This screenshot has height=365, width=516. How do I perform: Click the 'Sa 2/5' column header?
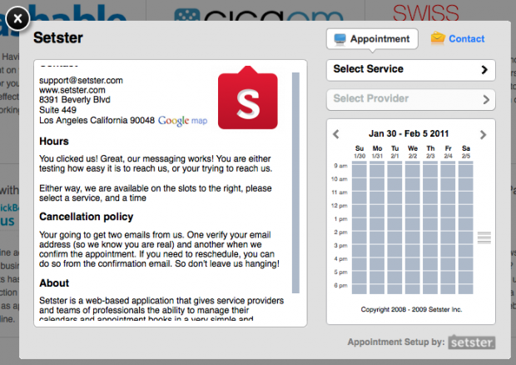click(466, 152)
